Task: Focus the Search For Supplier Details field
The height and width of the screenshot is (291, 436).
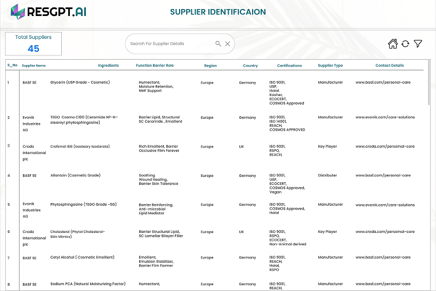Action: tap(180, 44)
